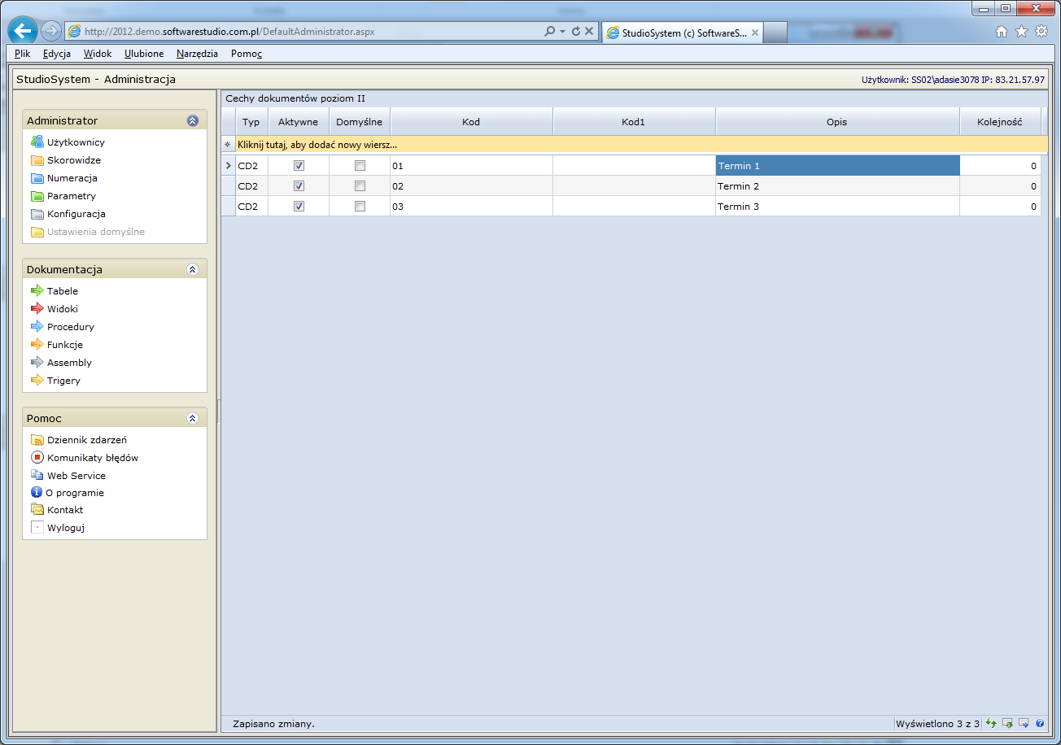The height and width of the screenshot is (745, 1061).
Task: Toggle Aktywne checkbox for row 03
Action: tap(299, 207)
